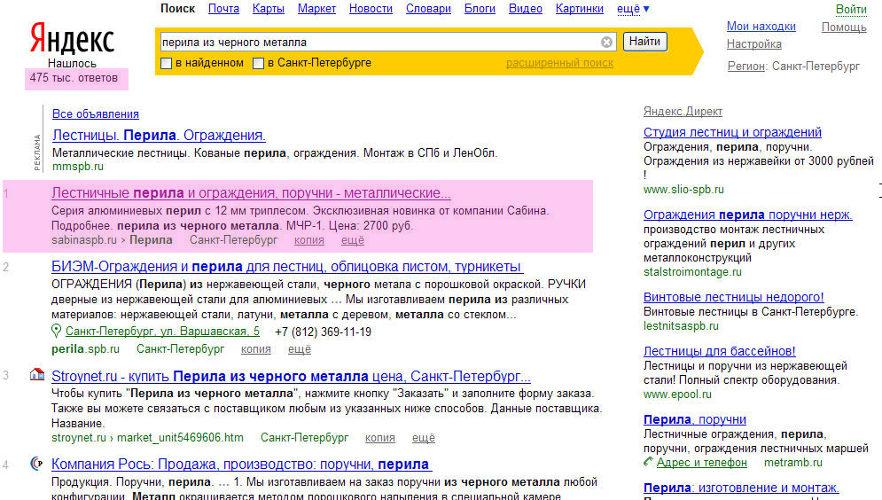
Task: Click 'Адрес и телефон' link
Action: (x=701, y=462)
